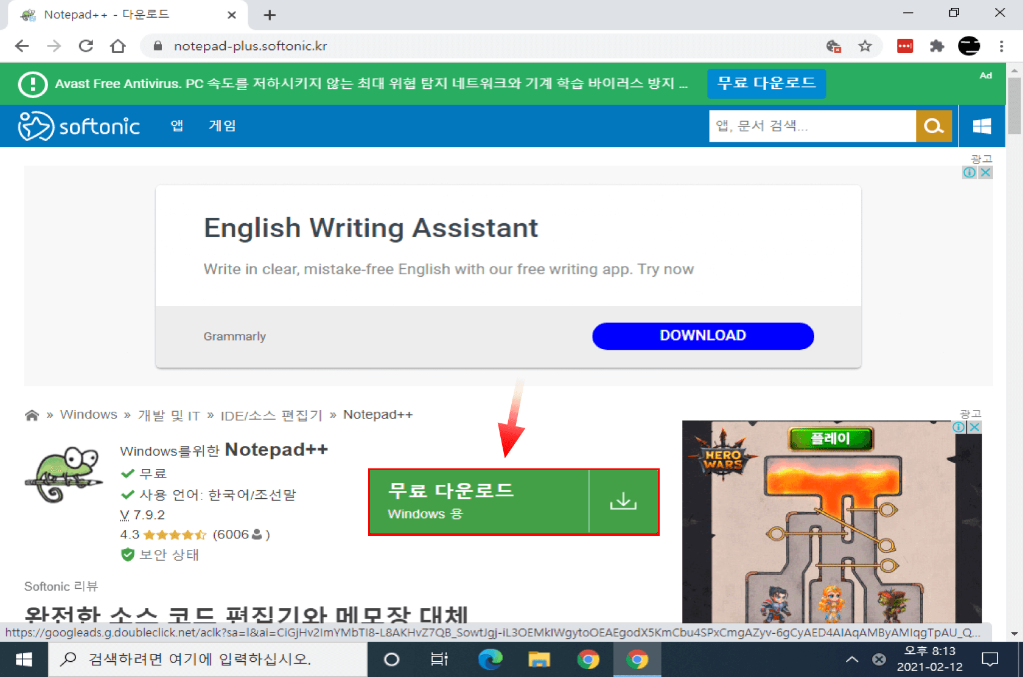
Task: Click the Hero Wars game ad image
Action: (831, 522)
